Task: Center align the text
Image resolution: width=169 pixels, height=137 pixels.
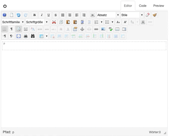Action: click(70, 15)
